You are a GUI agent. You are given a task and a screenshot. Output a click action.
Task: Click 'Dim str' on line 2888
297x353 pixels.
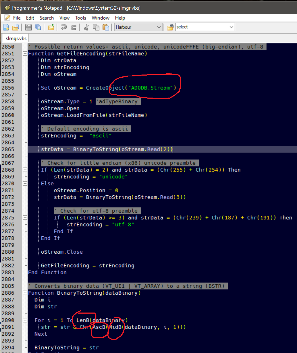46,306
